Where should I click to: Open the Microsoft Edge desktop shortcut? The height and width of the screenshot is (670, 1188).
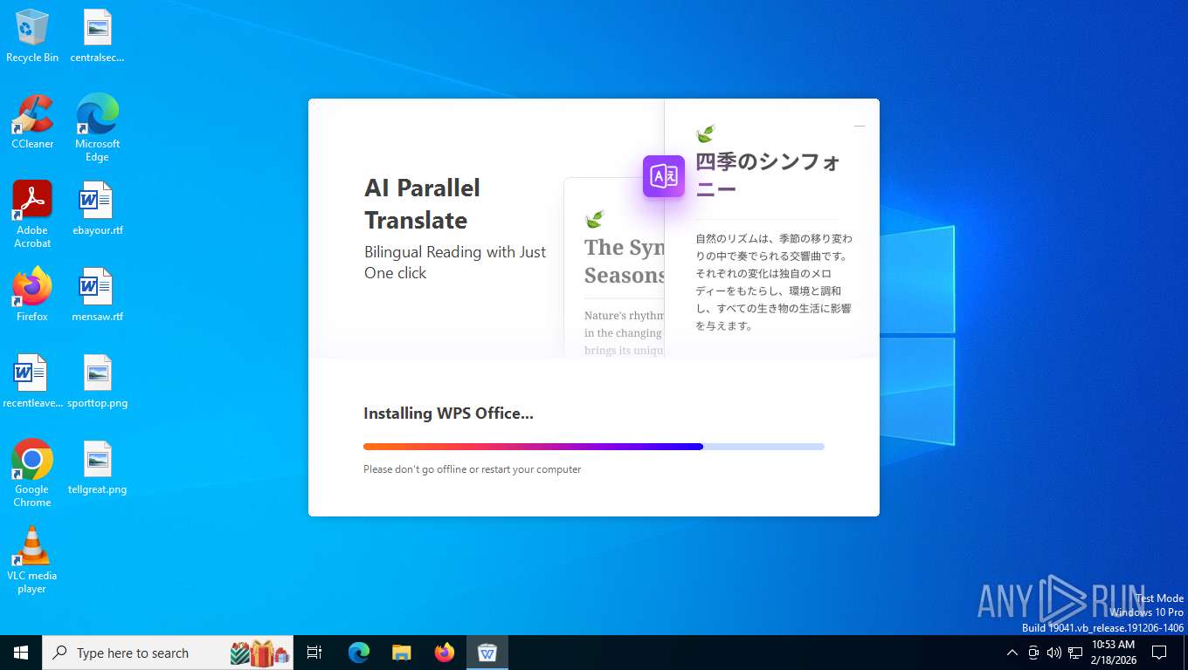(98, 127)
